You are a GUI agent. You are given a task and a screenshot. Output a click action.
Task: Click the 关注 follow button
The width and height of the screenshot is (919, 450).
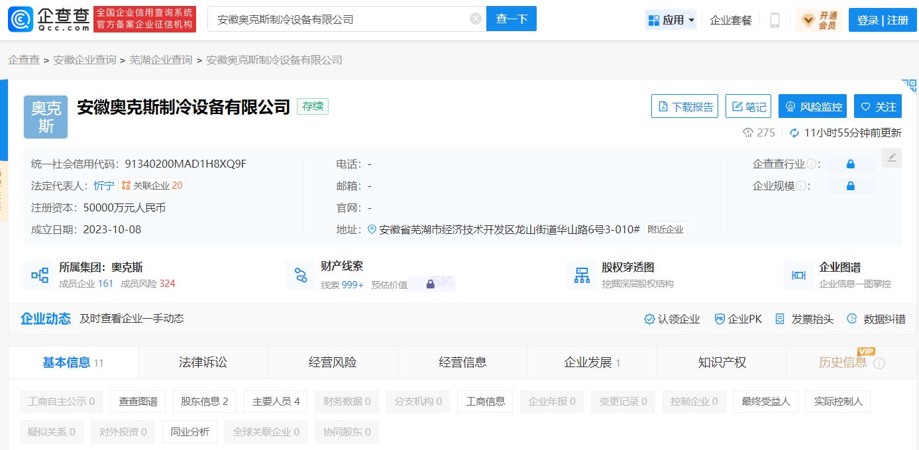[878, 107]
